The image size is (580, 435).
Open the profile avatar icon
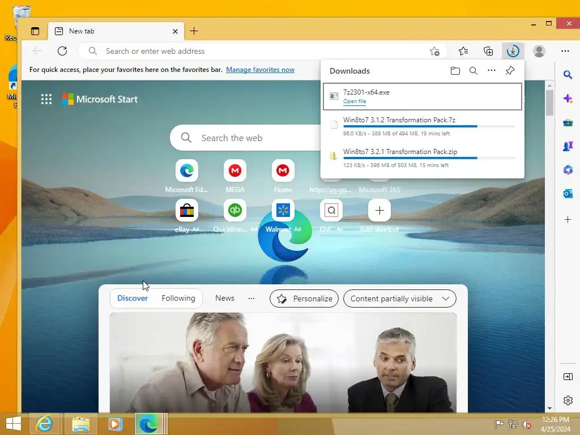tap(539, 51)
